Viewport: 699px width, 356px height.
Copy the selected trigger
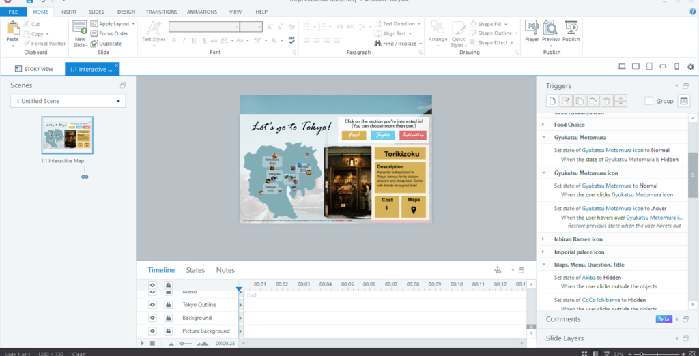click(580, 101)
